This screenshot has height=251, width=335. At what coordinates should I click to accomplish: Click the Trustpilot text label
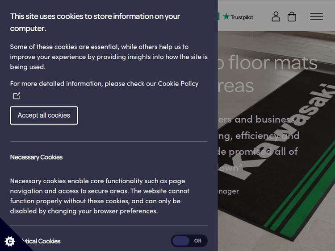coord(242,17)
